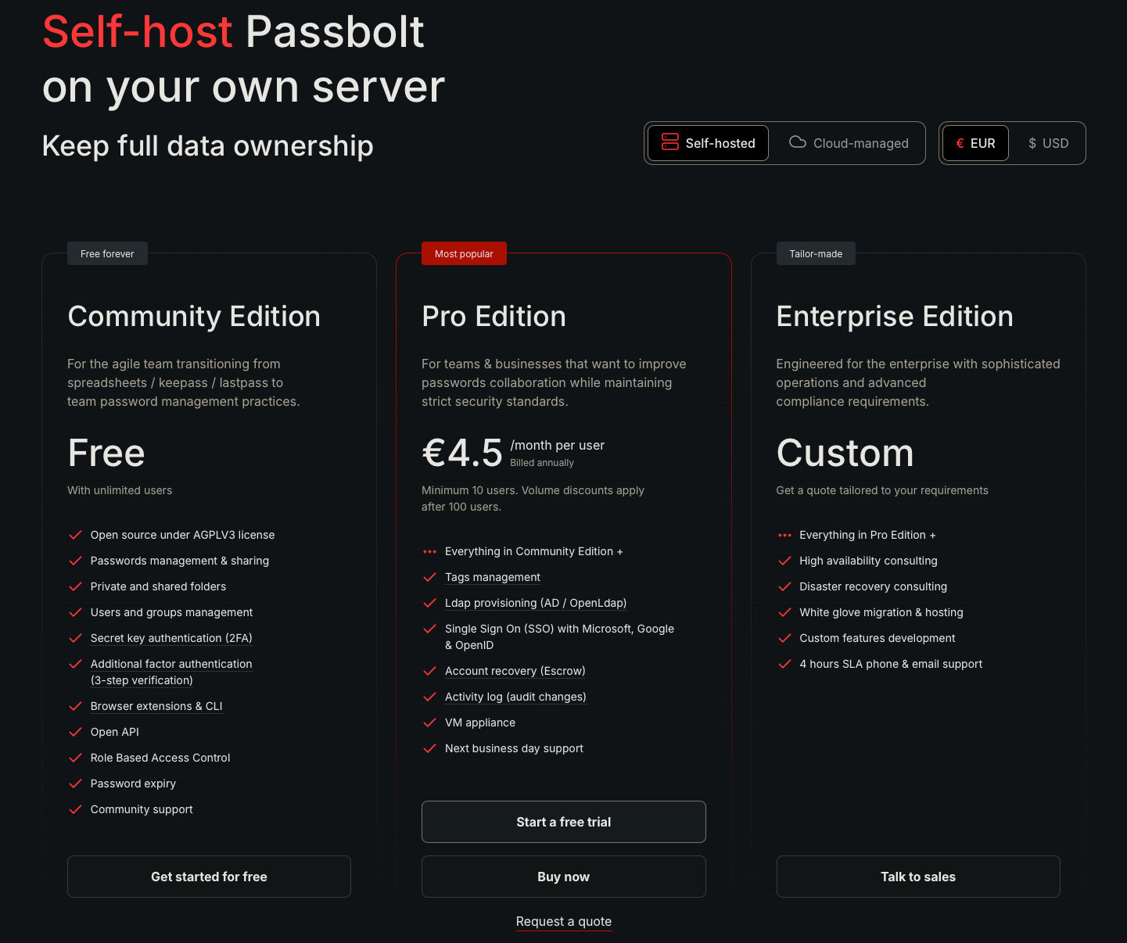Screen dimensions: 1127x943
Task: Select the Self-hosted hosting option
Action: [708, 143]
